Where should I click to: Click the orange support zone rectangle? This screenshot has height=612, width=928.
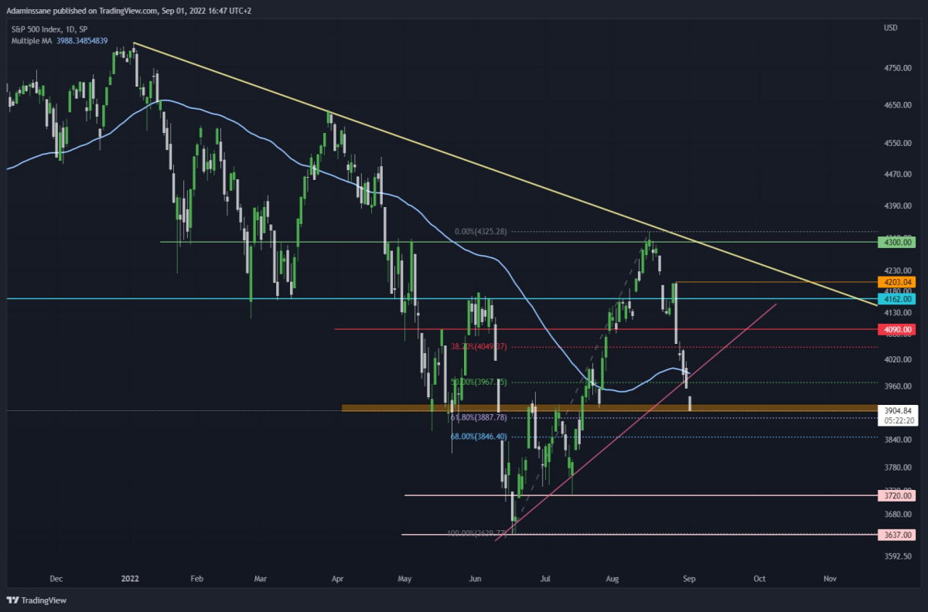[609, 408]
